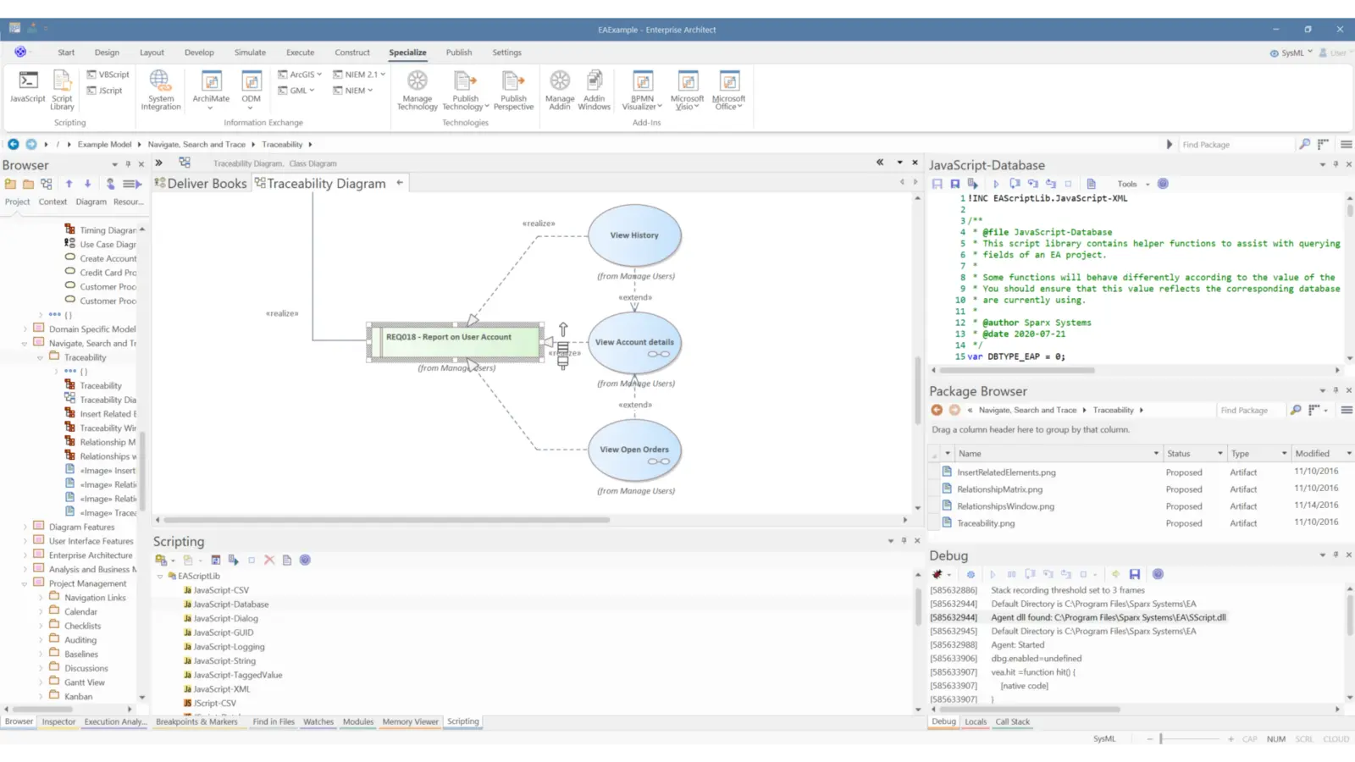The image size is (1355, 762).
Task: Open the Deliver Books diagram tab
Action: click(x=207, y=183)
